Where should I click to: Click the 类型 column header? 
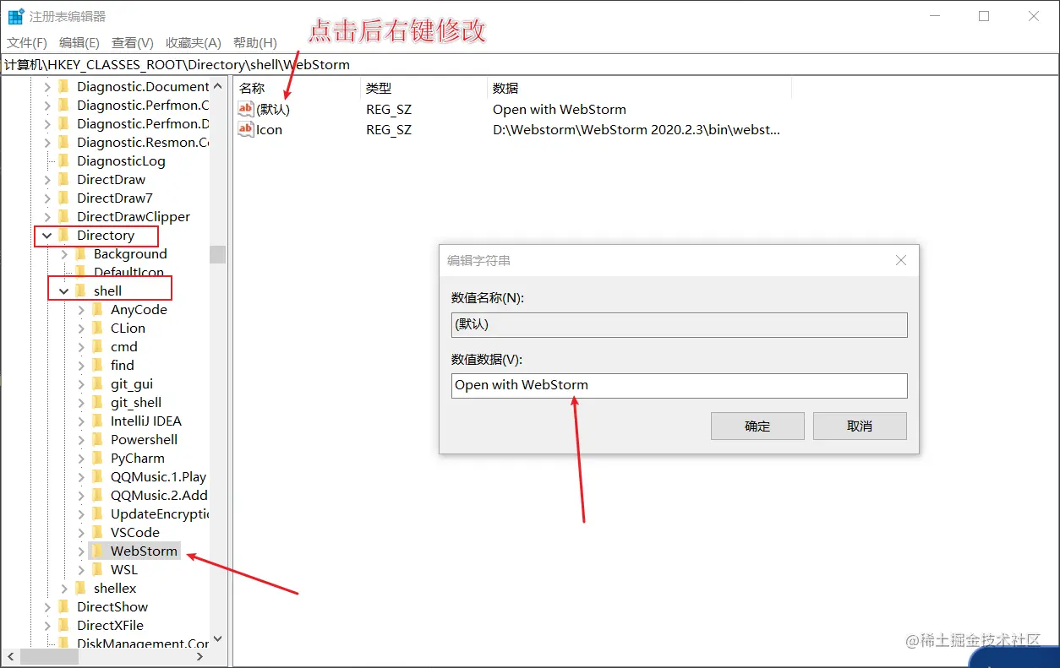[423, 88]
